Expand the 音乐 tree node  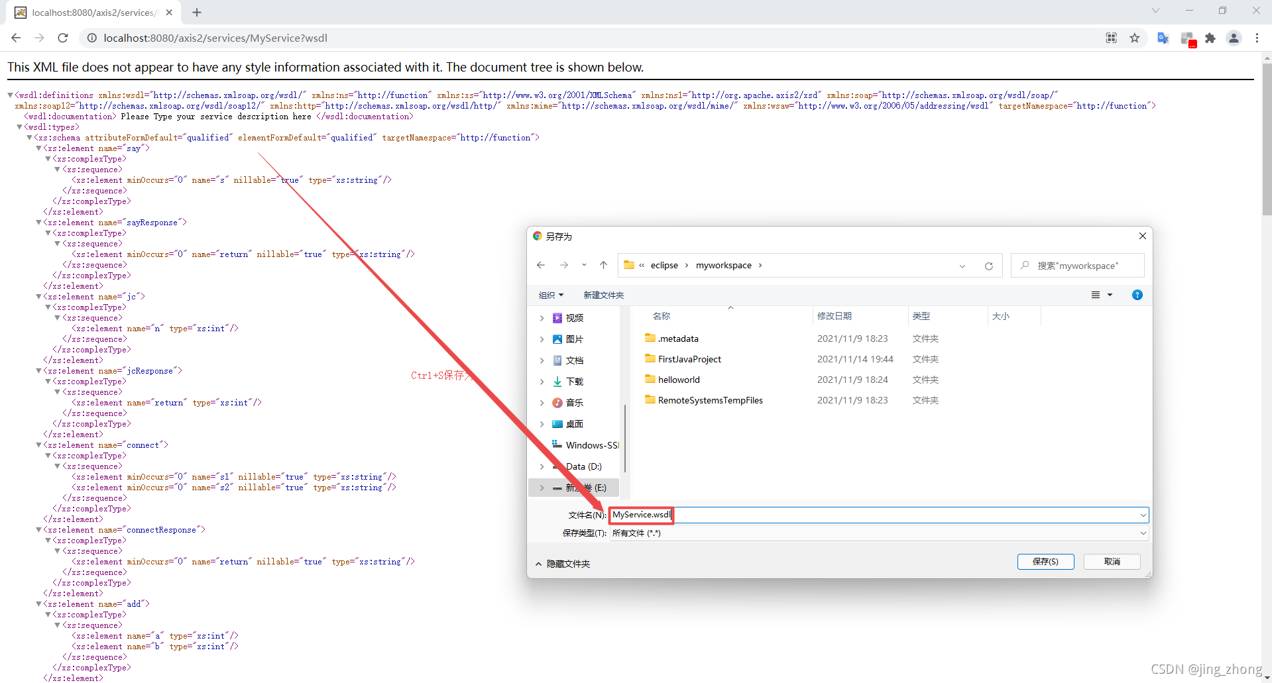pos(542,403)
